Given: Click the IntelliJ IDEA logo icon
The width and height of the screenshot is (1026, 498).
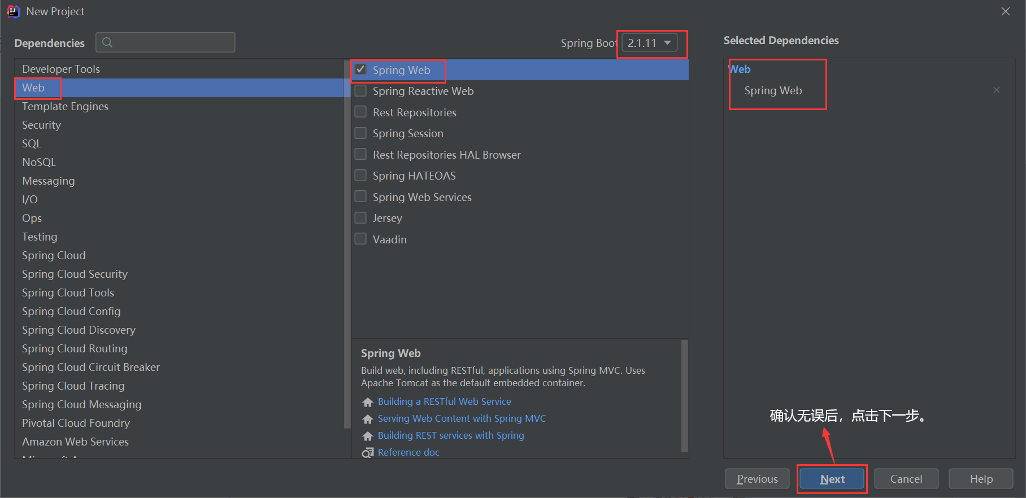Looking at the screenshot, I should click(x=13, y=11).
